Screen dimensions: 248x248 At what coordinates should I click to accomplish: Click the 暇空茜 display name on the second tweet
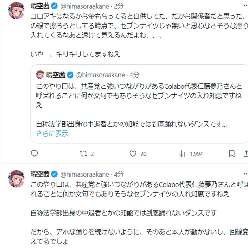pyautogui.click(x=40, y=174)
